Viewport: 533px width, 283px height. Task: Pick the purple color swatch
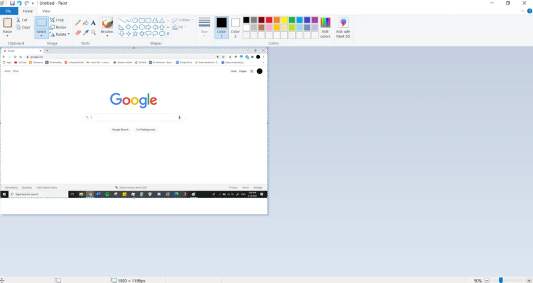click(x=314, y=20)
